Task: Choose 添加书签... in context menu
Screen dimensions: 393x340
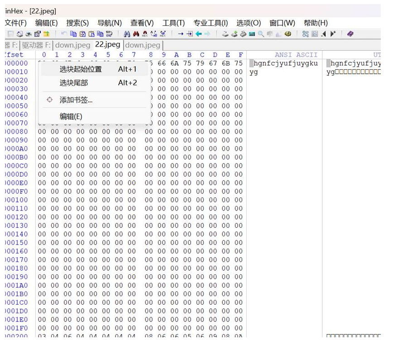Action: (x=94, y=100)
